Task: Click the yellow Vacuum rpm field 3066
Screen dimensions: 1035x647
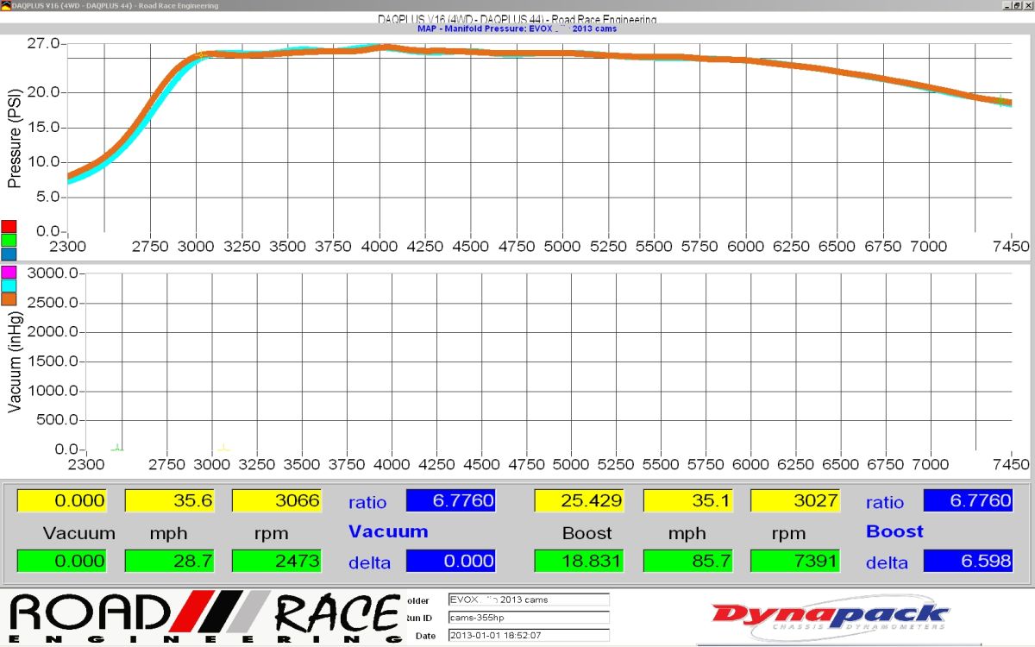Action: 277,501
